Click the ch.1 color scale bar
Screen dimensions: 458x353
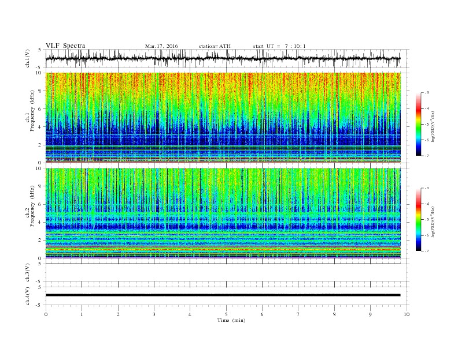pyautogui.click(x=419, y=125)
